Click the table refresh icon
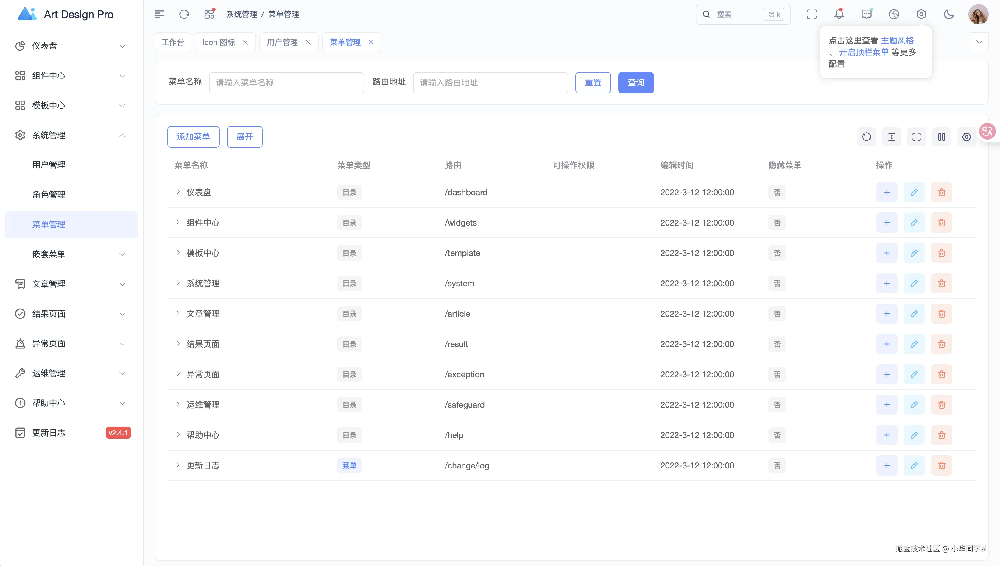Viewport: 1000px width, 566px height. [867, 137]
